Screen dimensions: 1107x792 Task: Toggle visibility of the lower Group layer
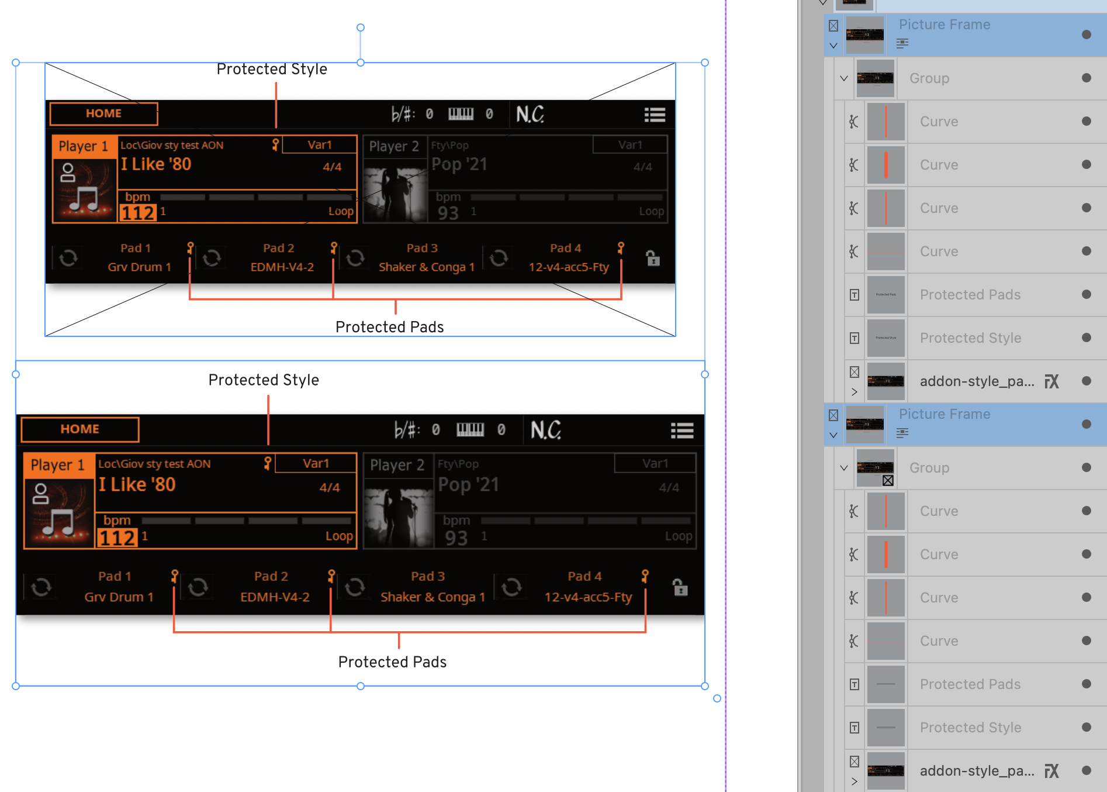point(1087,467)
